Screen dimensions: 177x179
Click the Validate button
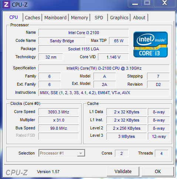click(123, 172)
